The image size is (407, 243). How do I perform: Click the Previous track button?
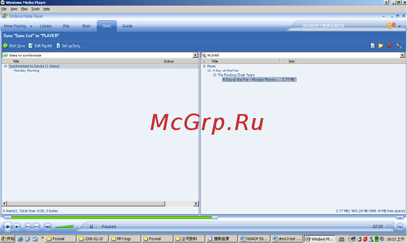pos(28,227)
